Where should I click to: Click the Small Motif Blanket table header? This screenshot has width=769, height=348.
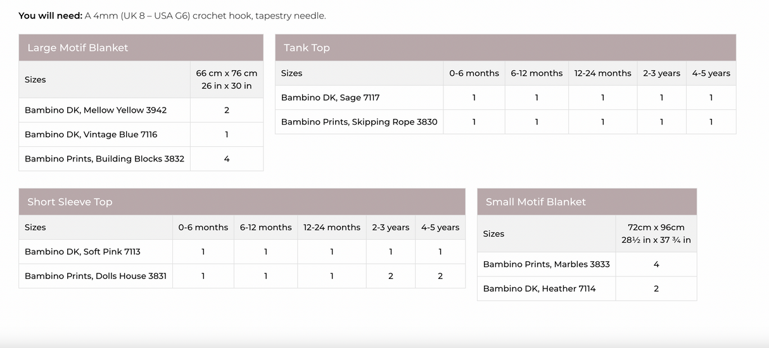point(535,202)
